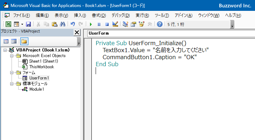Viewport: 255px width, 140px height.
Task: Open Help with the question mark icon
Action: pyautogui.click(x=160, y=24)
